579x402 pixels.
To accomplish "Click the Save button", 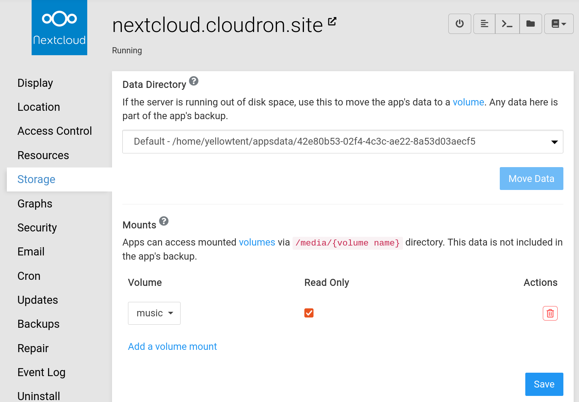I will click(x=544, y=384).
